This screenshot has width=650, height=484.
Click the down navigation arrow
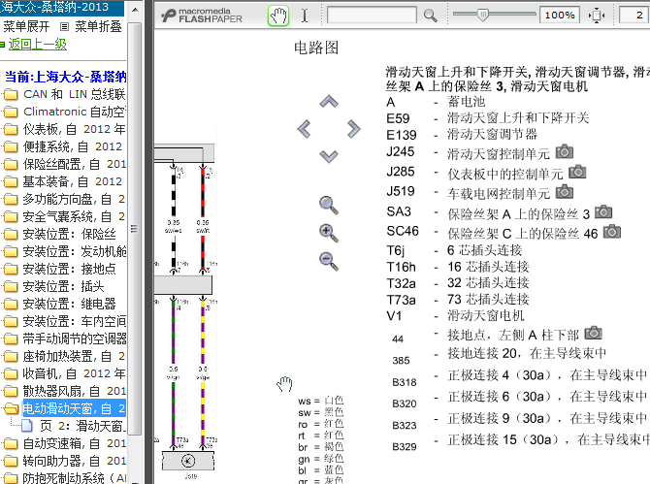(329, 156)
